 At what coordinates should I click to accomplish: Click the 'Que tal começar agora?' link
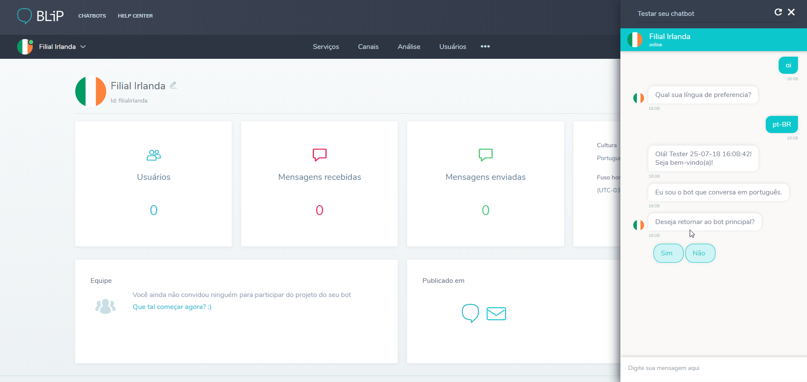point(172,307)
